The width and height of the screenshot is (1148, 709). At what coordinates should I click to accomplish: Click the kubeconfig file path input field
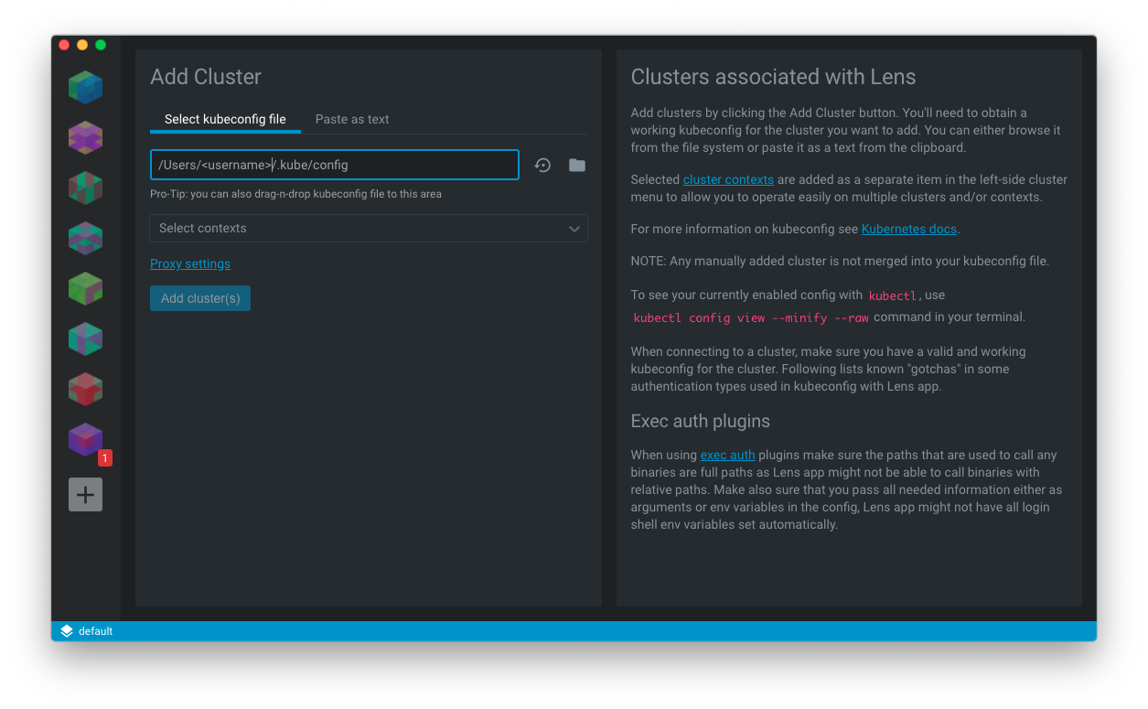click(334, 165)
